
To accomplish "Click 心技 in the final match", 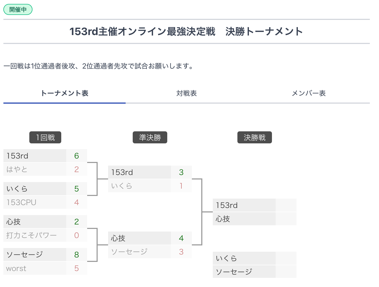I will (x=244, y=219).
